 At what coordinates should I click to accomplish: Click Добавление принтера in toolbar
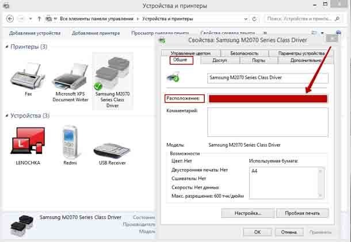96,33
